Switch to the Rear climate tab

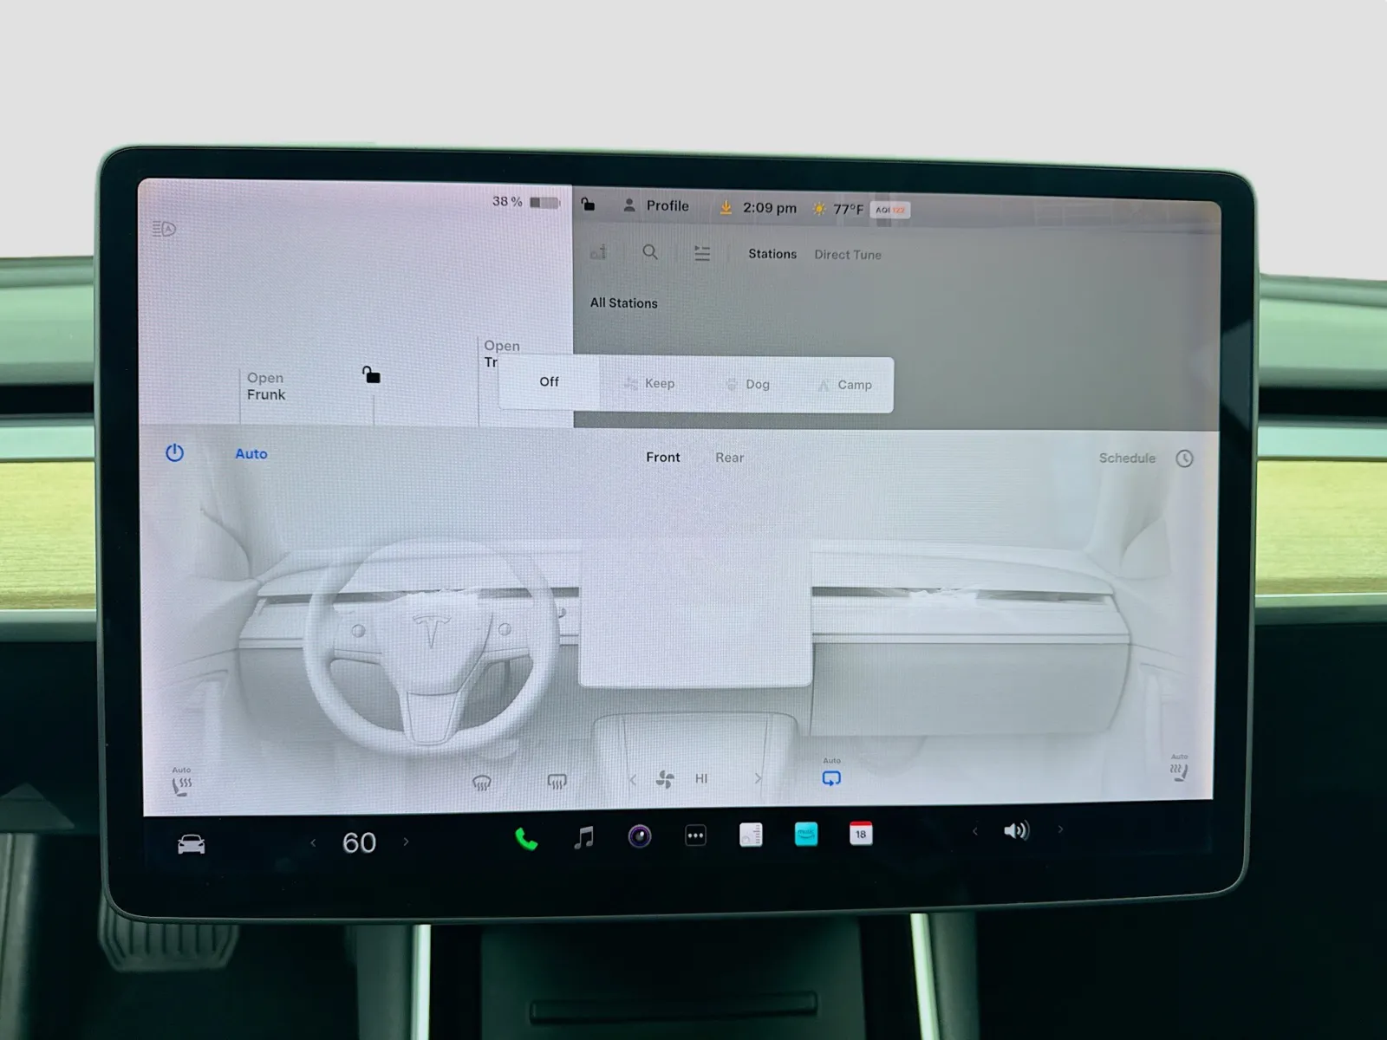[x=729, y=458]
